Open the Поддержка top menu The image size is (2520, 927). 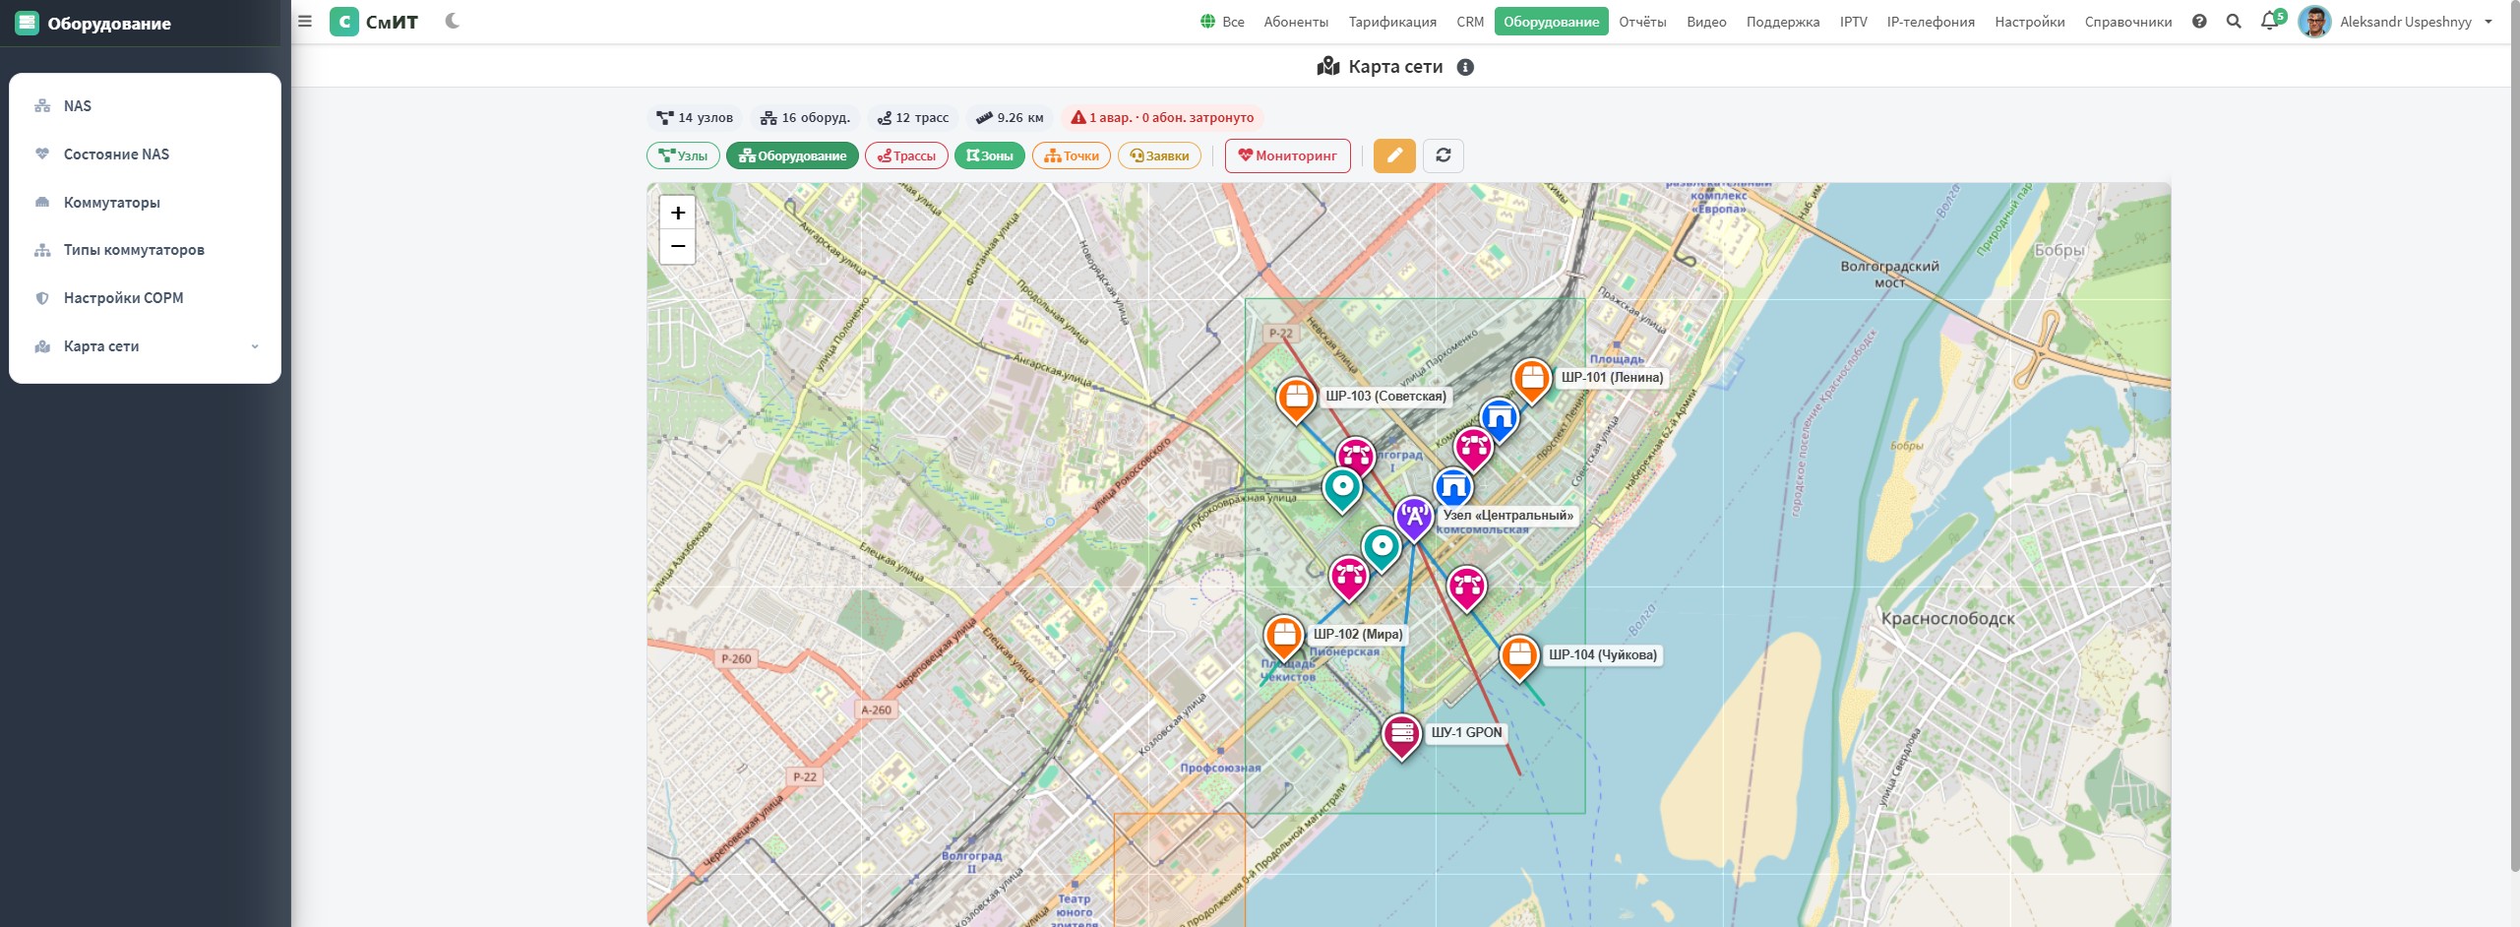1782,22
